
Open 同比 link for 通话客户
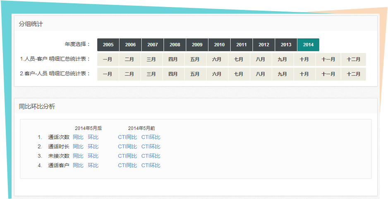[x=78, y=166]
